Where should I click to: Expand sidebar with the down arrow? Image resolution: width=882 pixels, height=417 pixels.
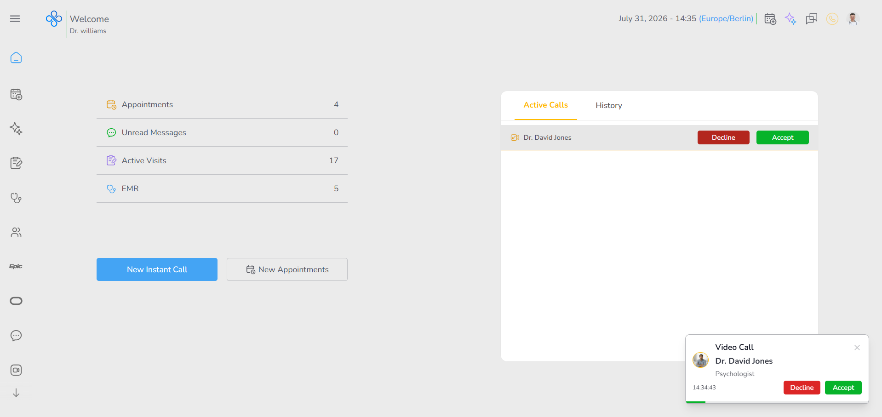pyautogui.click(x=16, y=393)
